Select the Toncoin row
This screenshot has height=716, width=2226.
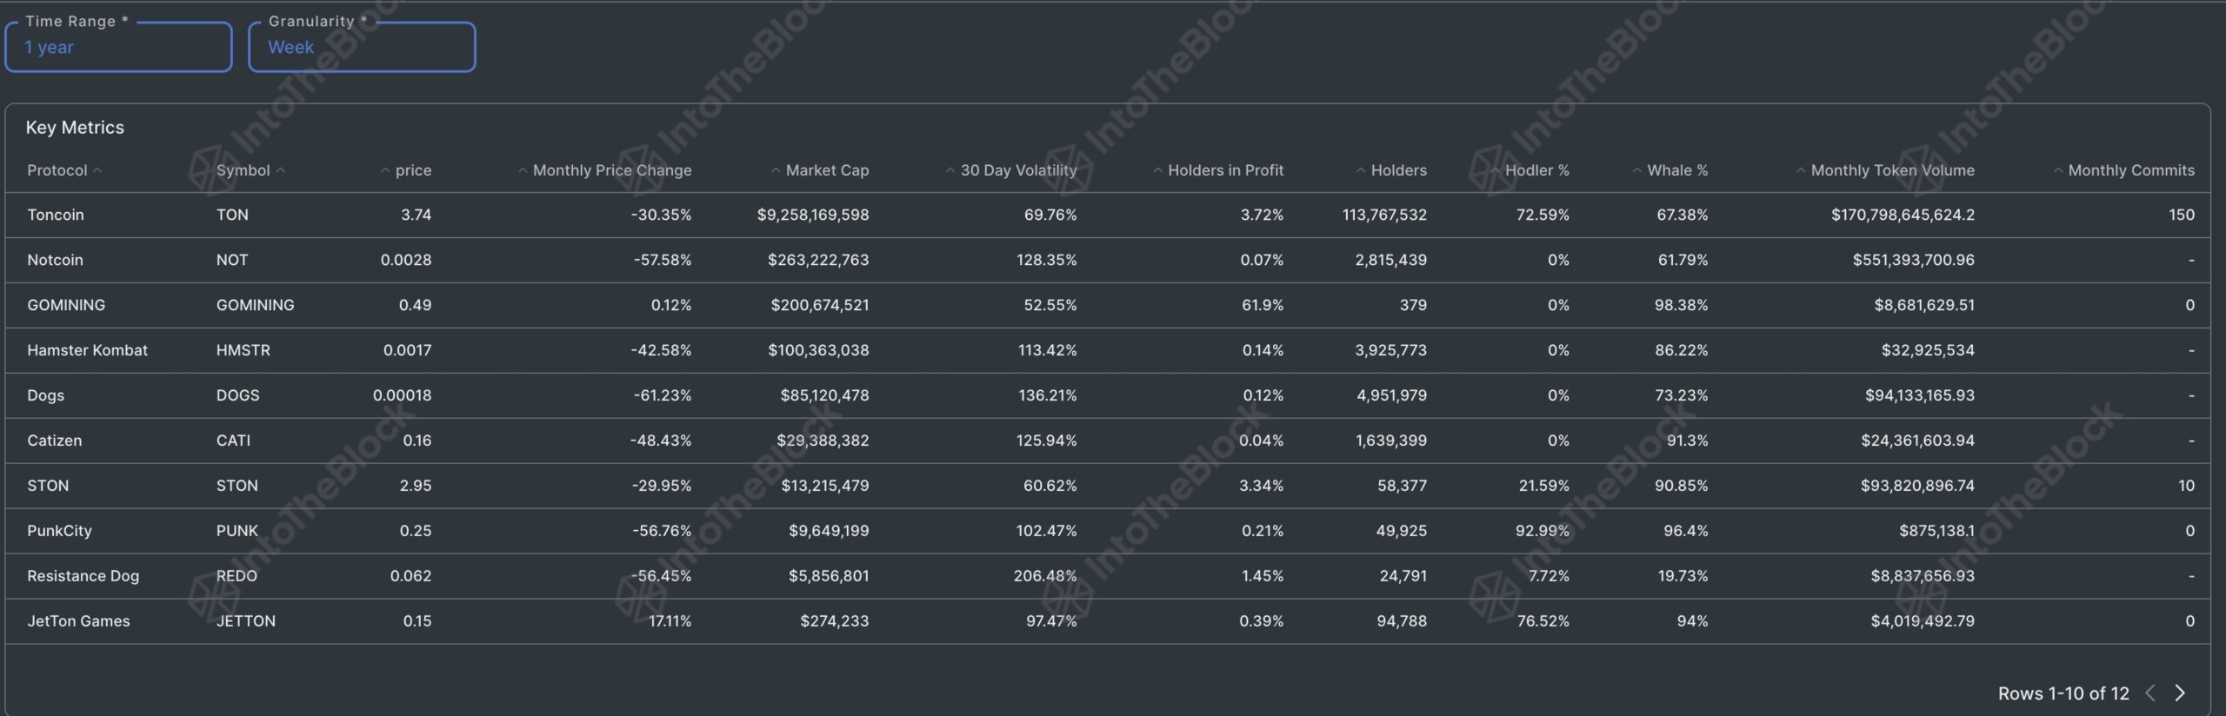(56, 215)
